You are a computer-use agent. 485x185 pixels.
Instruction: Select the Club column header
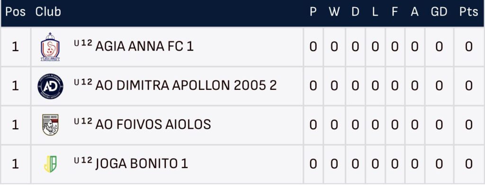coord(48,12)
